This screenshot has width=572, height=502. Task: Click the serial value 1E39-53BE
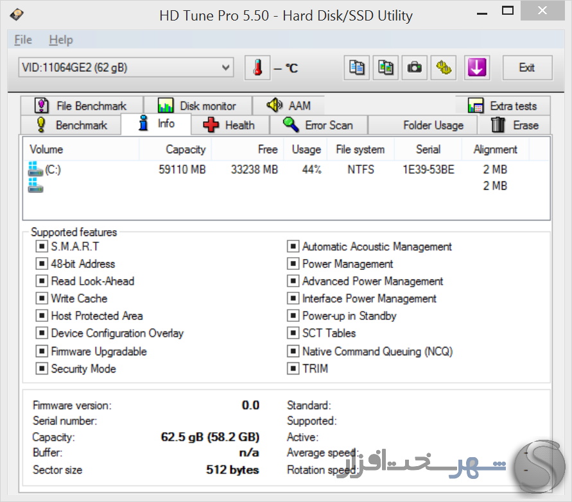tap(428, 169)
